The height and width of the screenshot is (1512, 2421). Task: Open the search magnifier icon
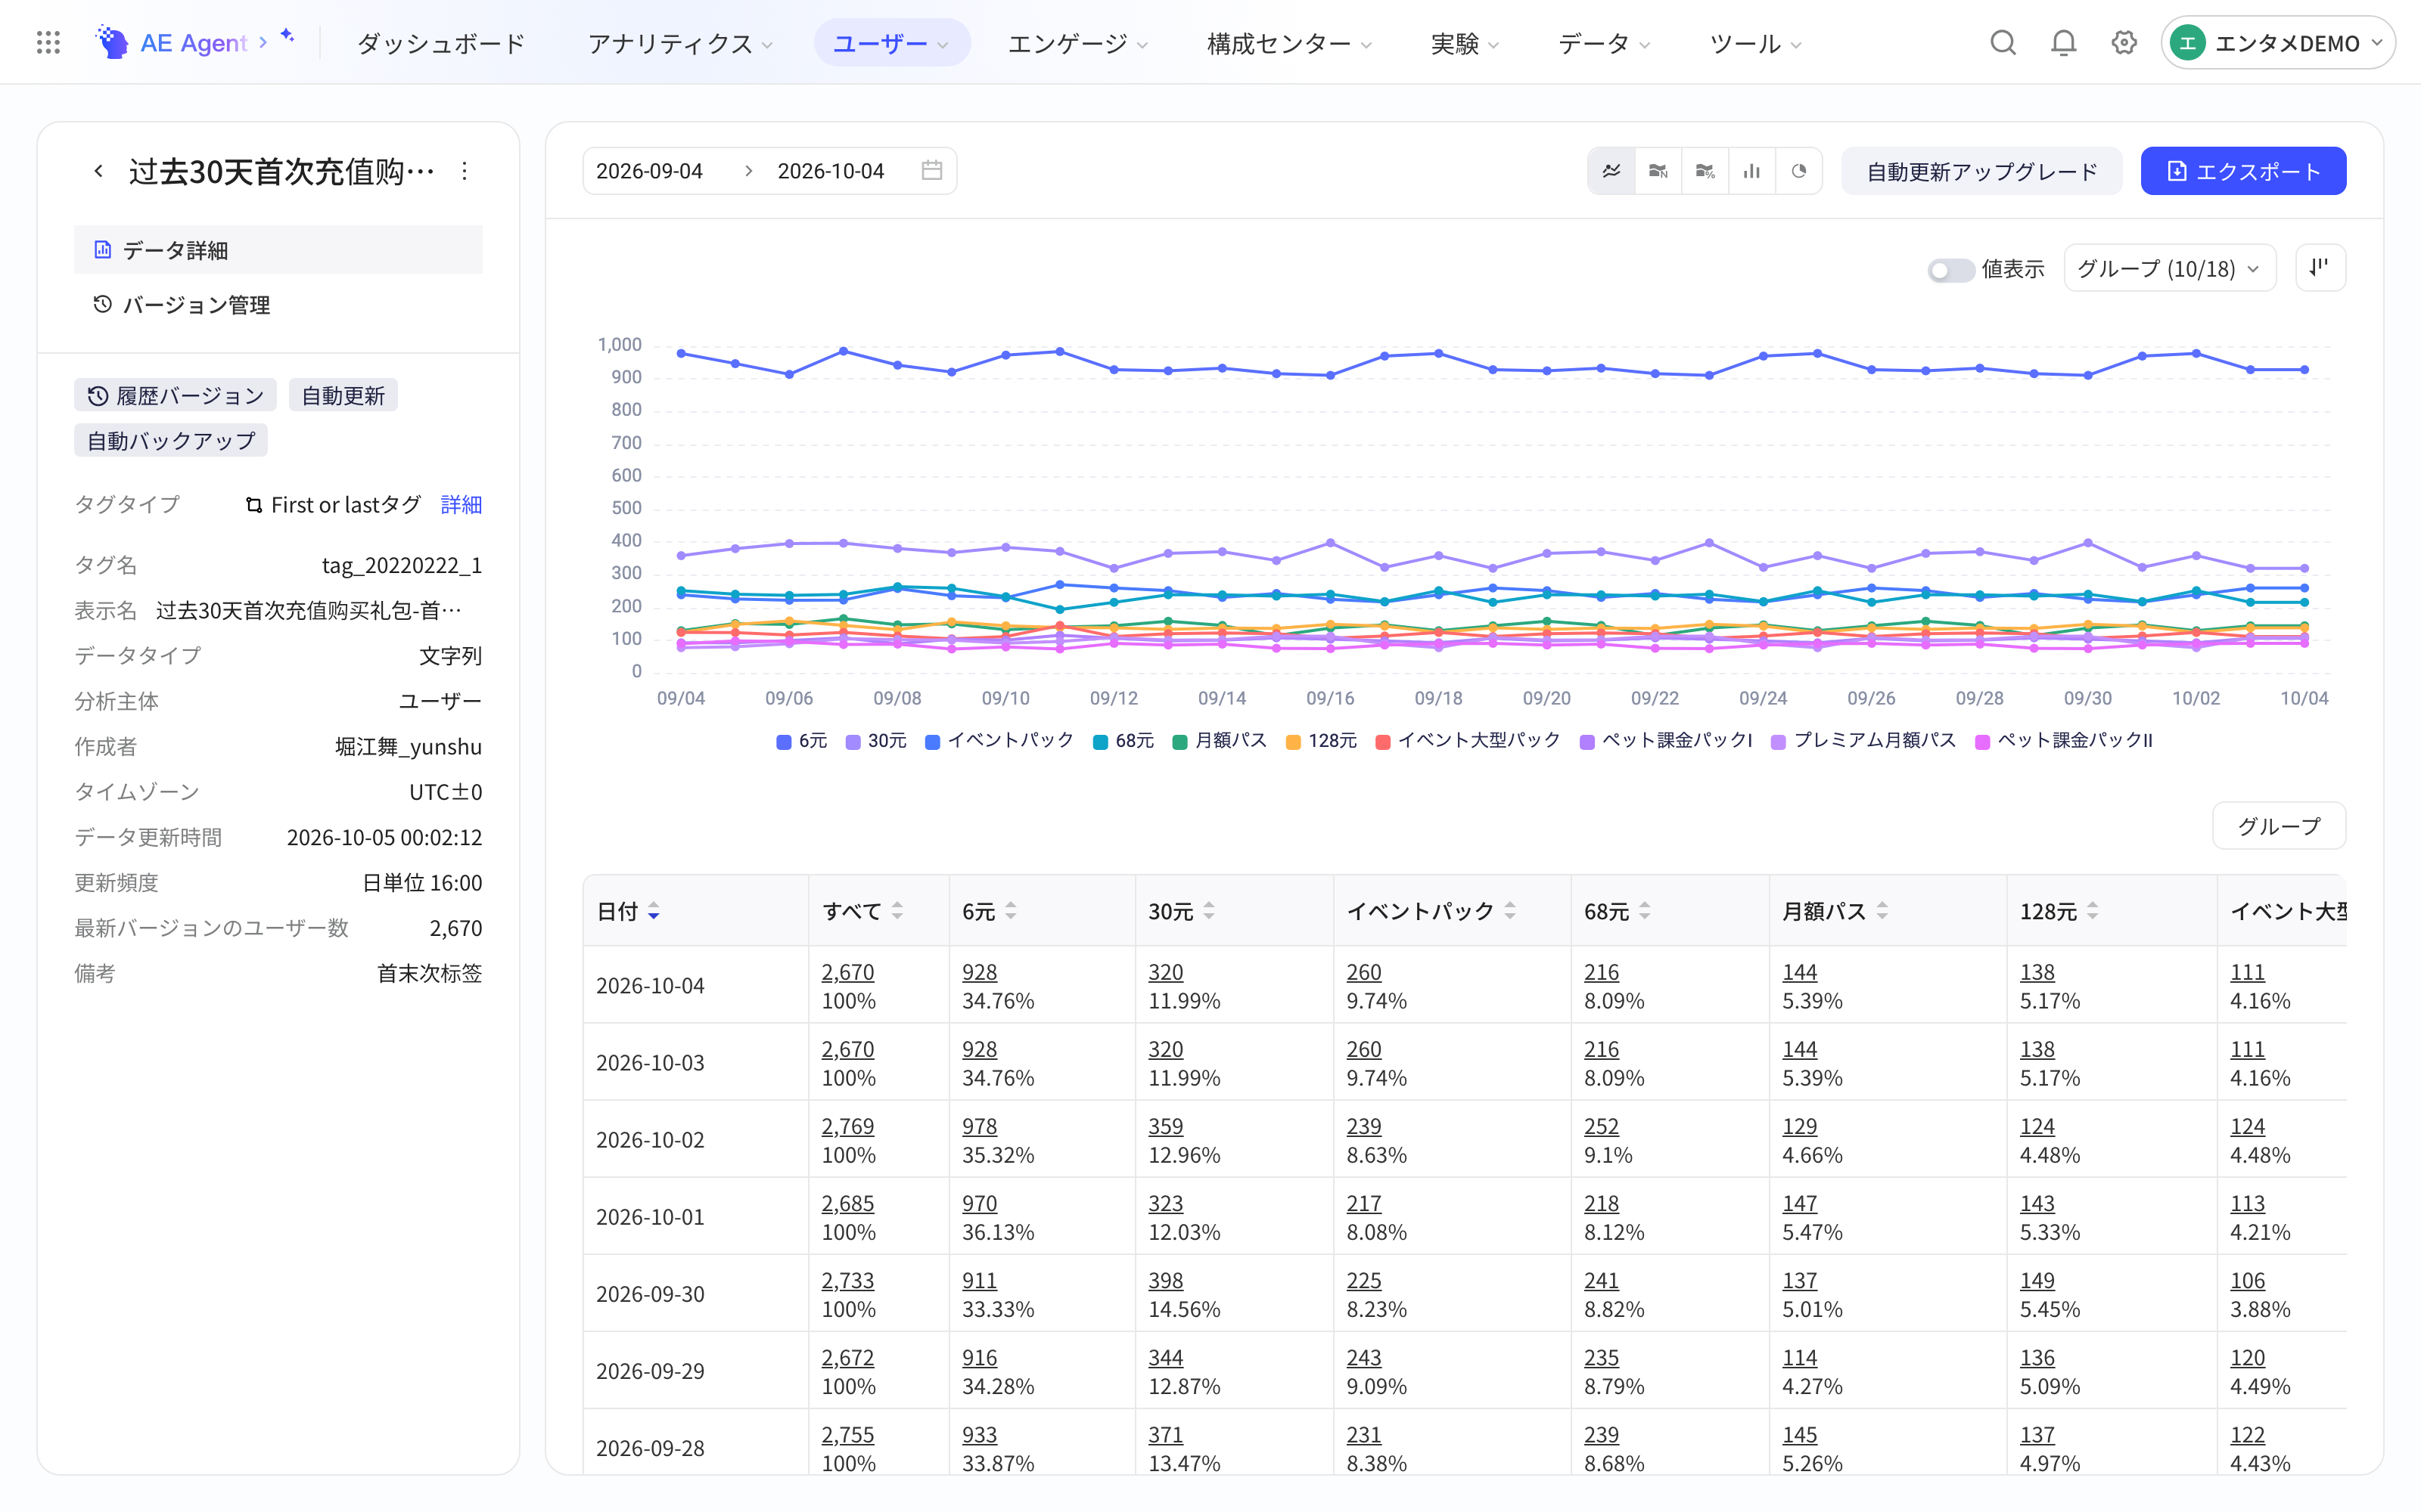[2003, 43]
